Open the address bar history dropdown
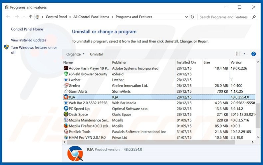 coord(186,17)
